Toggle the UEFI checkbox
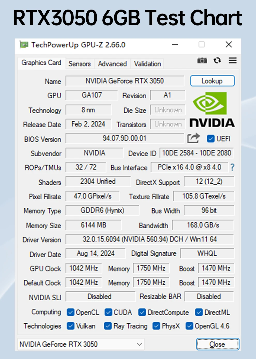This screenshot has width=256, height=359. (x=210, y=139)
